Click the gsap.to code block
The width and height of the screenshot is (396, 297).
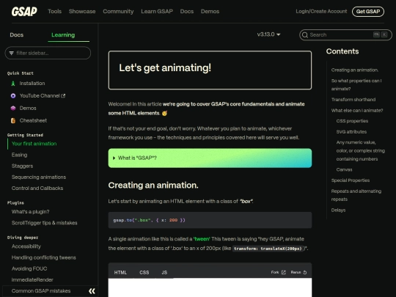[210, 220]
